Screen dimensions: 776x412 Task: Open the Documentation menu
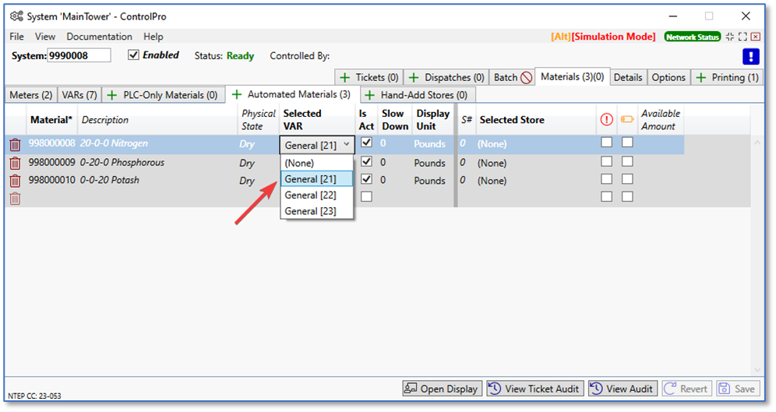click(x=99, y=37)
